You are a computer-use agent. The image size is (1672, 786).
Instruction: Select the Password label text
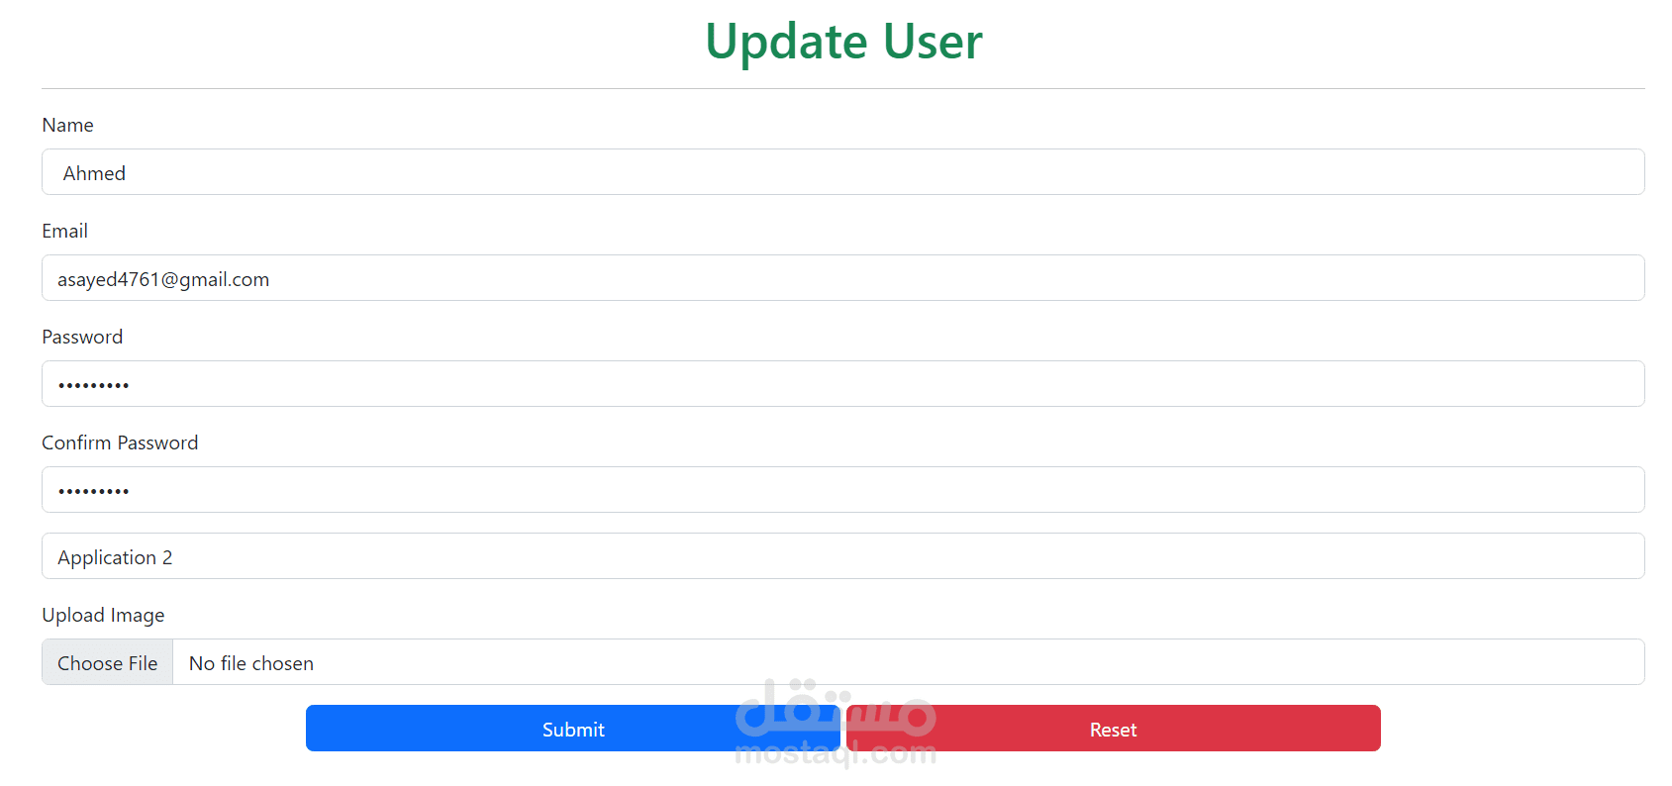pos(82,338)
